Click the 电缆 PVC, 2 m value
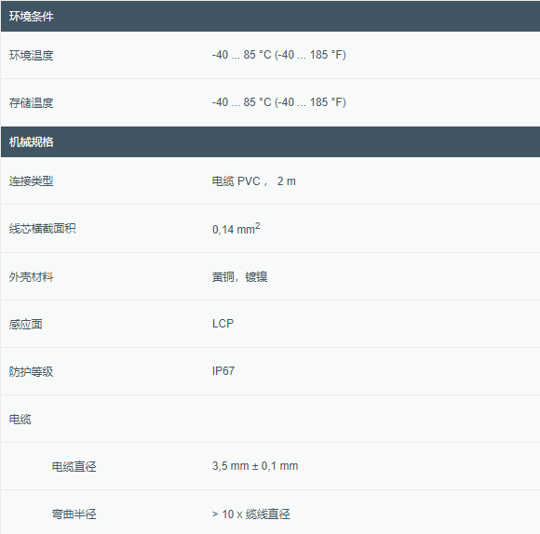The width and height of the screenshot is (540, 534). pos(254,181)
